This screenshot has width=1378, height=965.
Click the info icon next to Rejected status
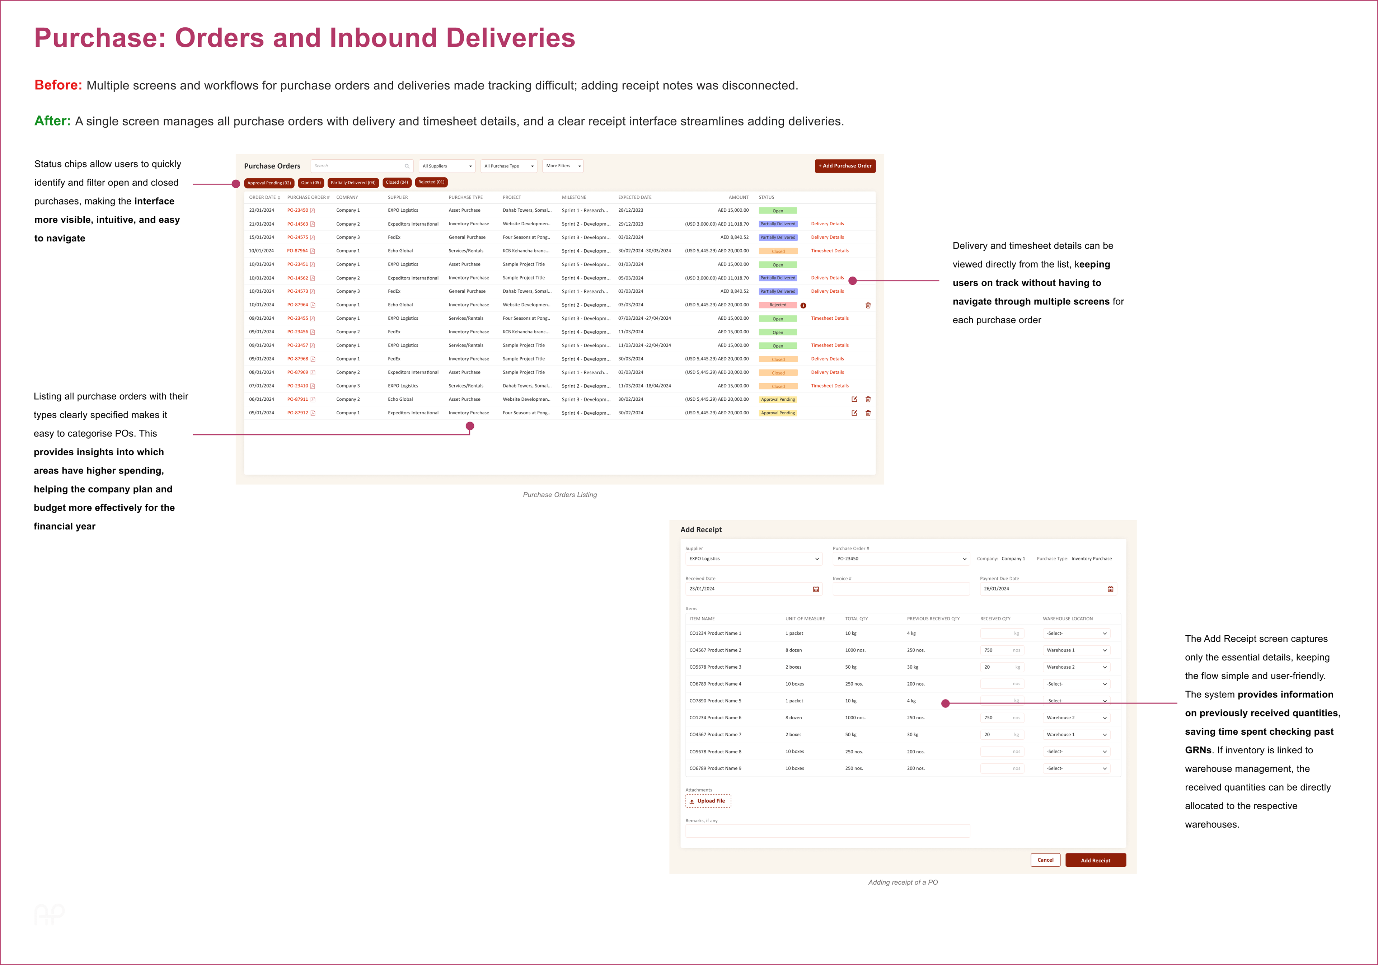coord(803,305)
